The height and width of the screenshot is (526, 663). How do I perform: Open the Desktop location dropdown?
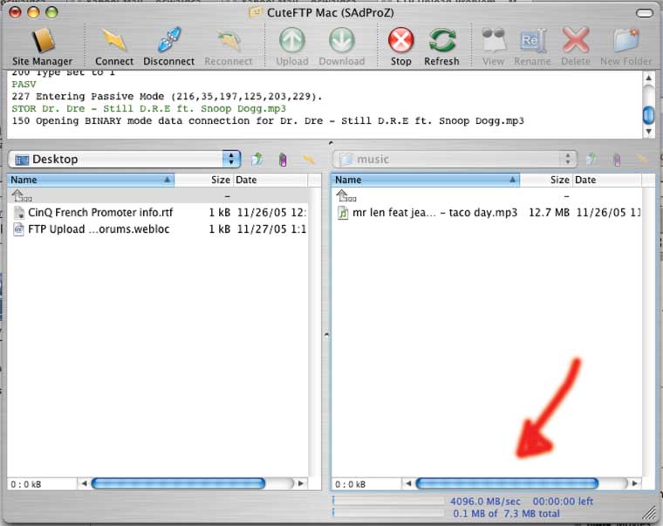tap(125, 160)
